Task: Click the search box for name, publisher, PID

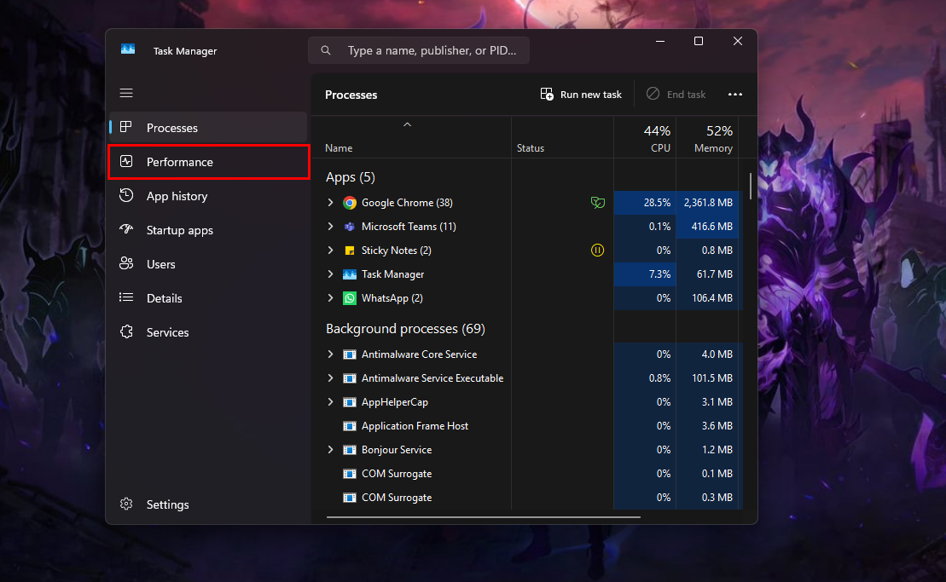Action: tap(419, 50)
